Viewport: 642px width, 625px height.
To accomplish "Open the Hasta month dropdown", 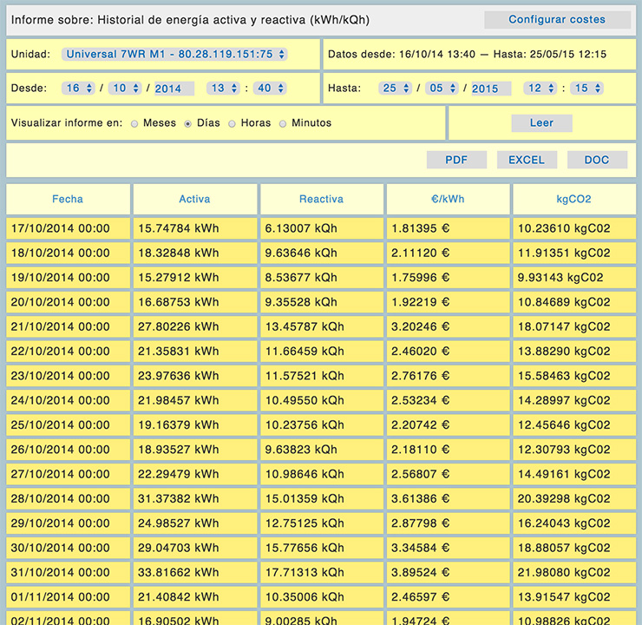I will 442,89.
